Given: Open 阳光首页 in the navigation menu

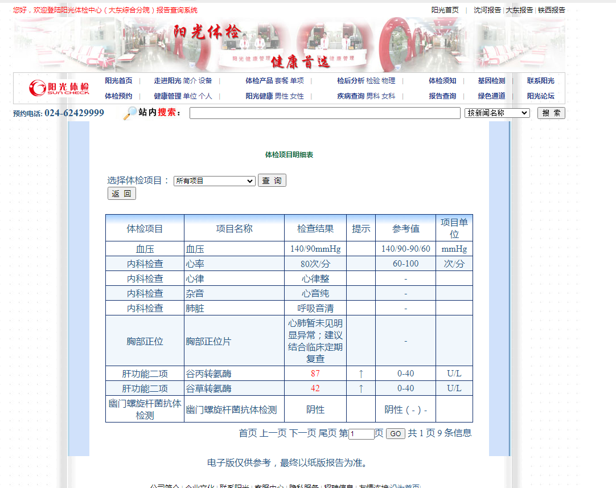Looking at the screenshot, I should pyautogui.click(x=118, y=81).
